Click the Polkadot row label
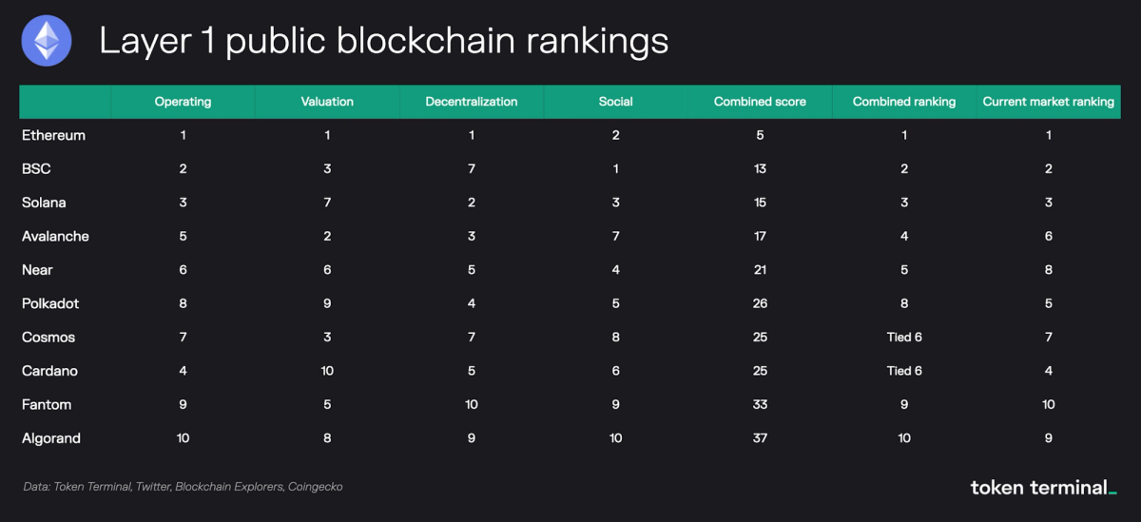This screenshot has height=522, width=1141. coord(50,303)
